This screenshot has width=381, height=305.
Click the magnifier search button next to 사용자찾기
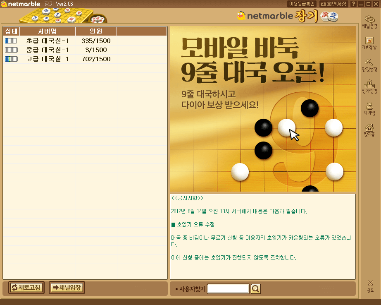[x=256, y=289]
